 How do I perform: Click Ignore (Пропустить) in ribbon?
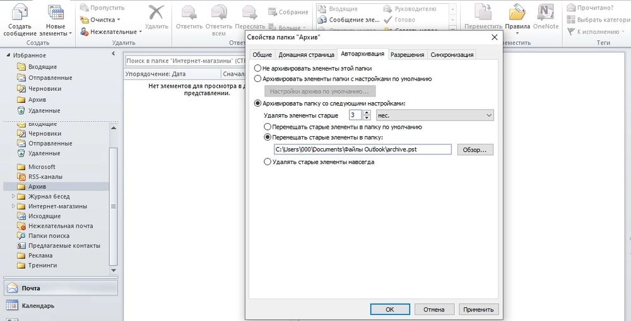(x=102, y=8)
